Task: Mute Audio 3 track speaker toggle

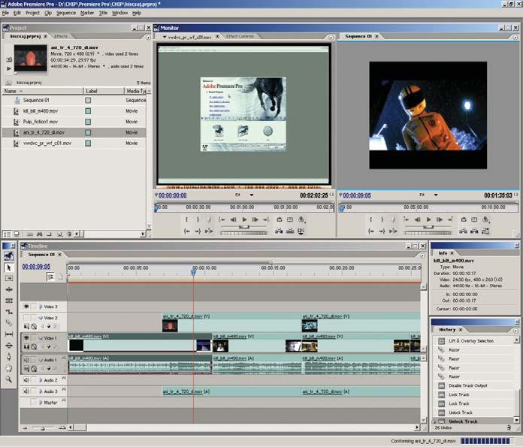Action: [26, 391]
